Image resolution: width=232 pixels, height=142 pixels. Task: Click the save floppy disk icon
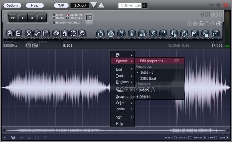click(x=10, y=34)
